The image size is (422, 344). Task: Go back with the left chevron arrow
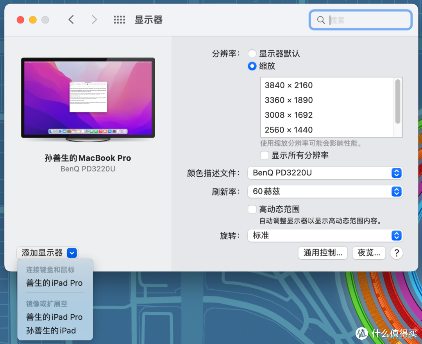pos(71,20)
